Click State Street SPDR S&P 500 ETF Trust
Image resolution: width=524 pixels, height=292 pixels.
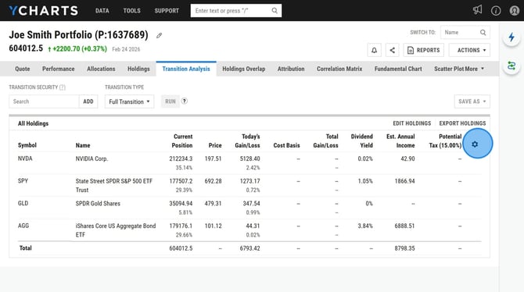[114, 186]
